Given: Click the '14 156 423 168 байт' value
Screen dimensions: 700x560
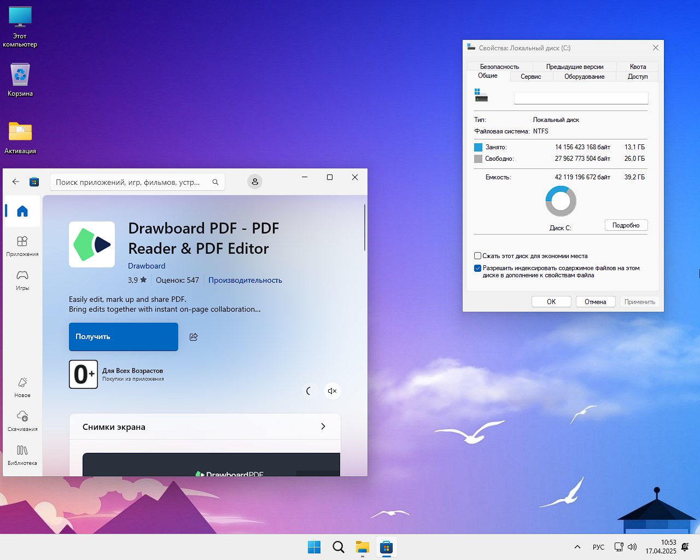Looking at the screenshot, I should click(x=582, y=147).
